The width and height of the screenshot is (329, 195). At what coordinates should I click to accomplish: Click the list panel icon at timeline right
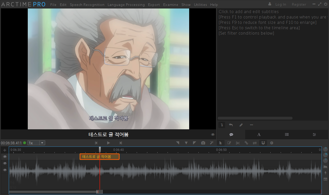pyautogui.click(x=325, y=179)
